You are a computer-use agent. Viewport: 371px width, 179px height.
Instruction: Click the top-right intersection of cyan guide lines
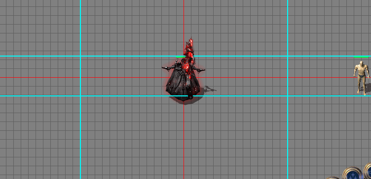click(x=288, y=56)
